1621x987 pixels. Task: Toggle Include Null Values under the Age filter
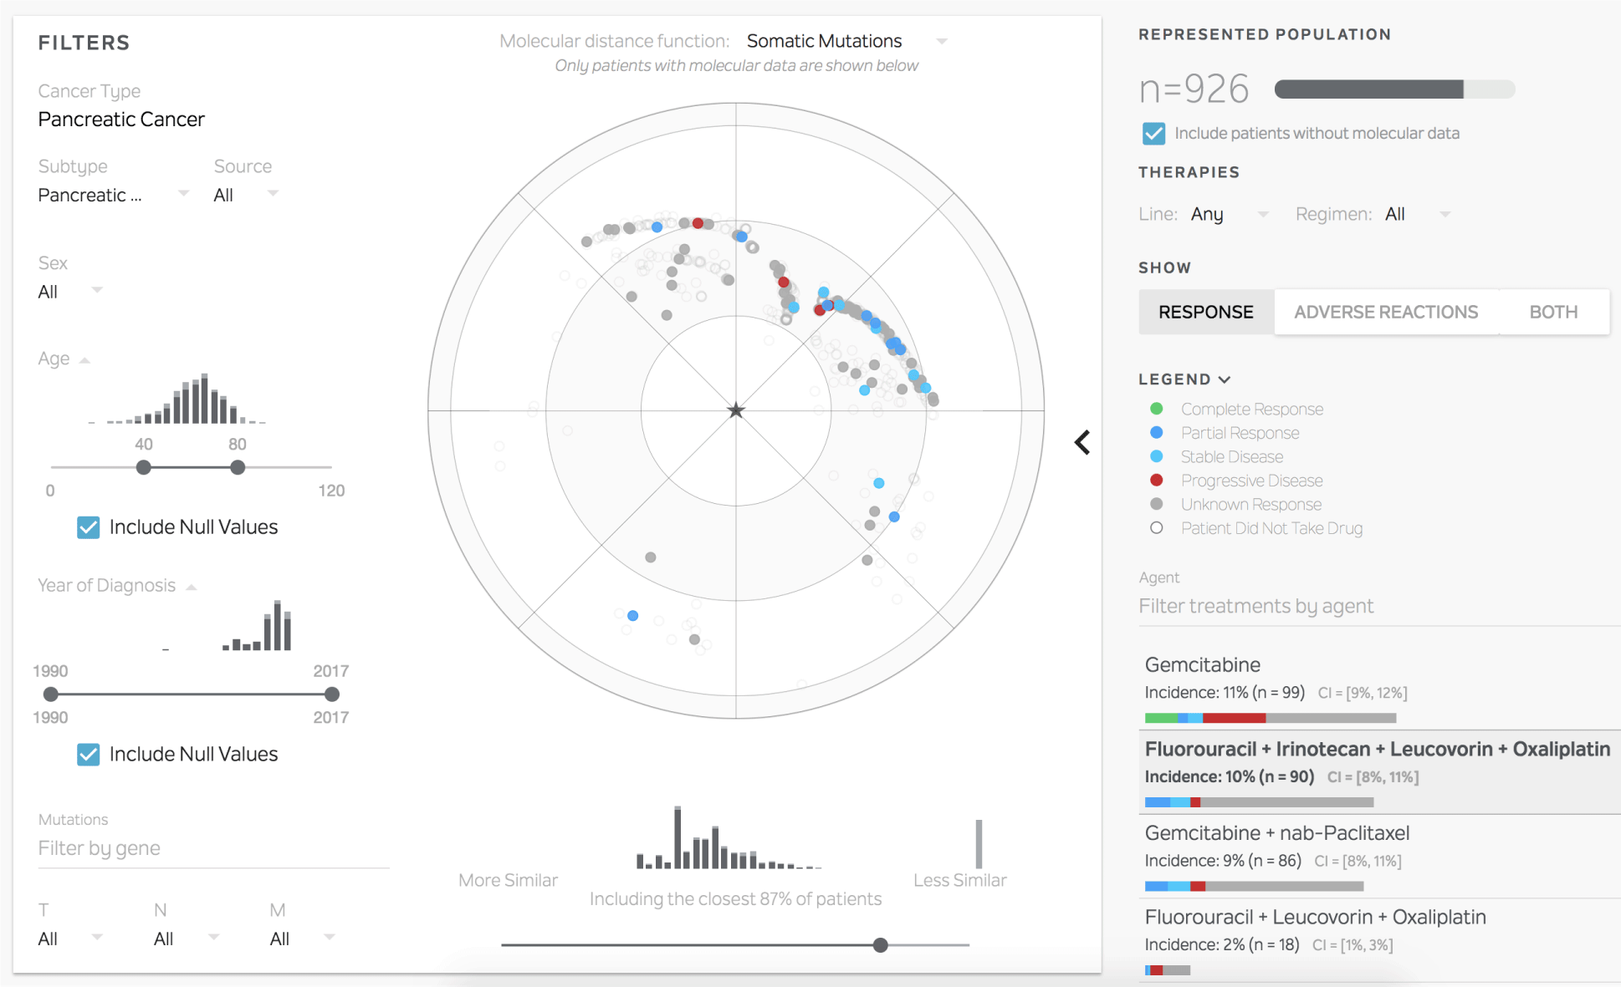89,527
